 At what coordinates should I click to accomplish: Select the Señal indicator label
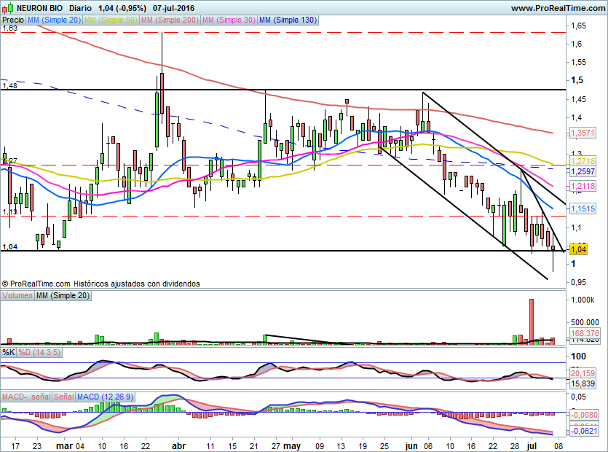click(x=63, y=397)
